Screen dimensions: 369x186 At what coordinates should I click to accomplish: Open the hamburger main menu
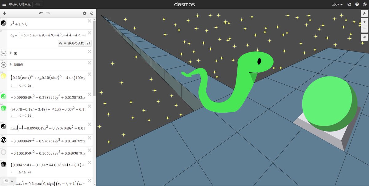[x=4, y=4]
